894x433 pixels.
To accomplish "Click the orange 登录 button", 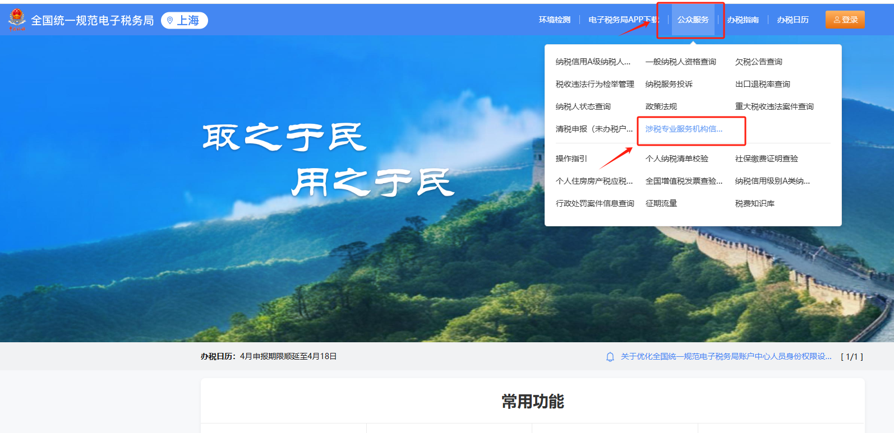I will (845, 20).
